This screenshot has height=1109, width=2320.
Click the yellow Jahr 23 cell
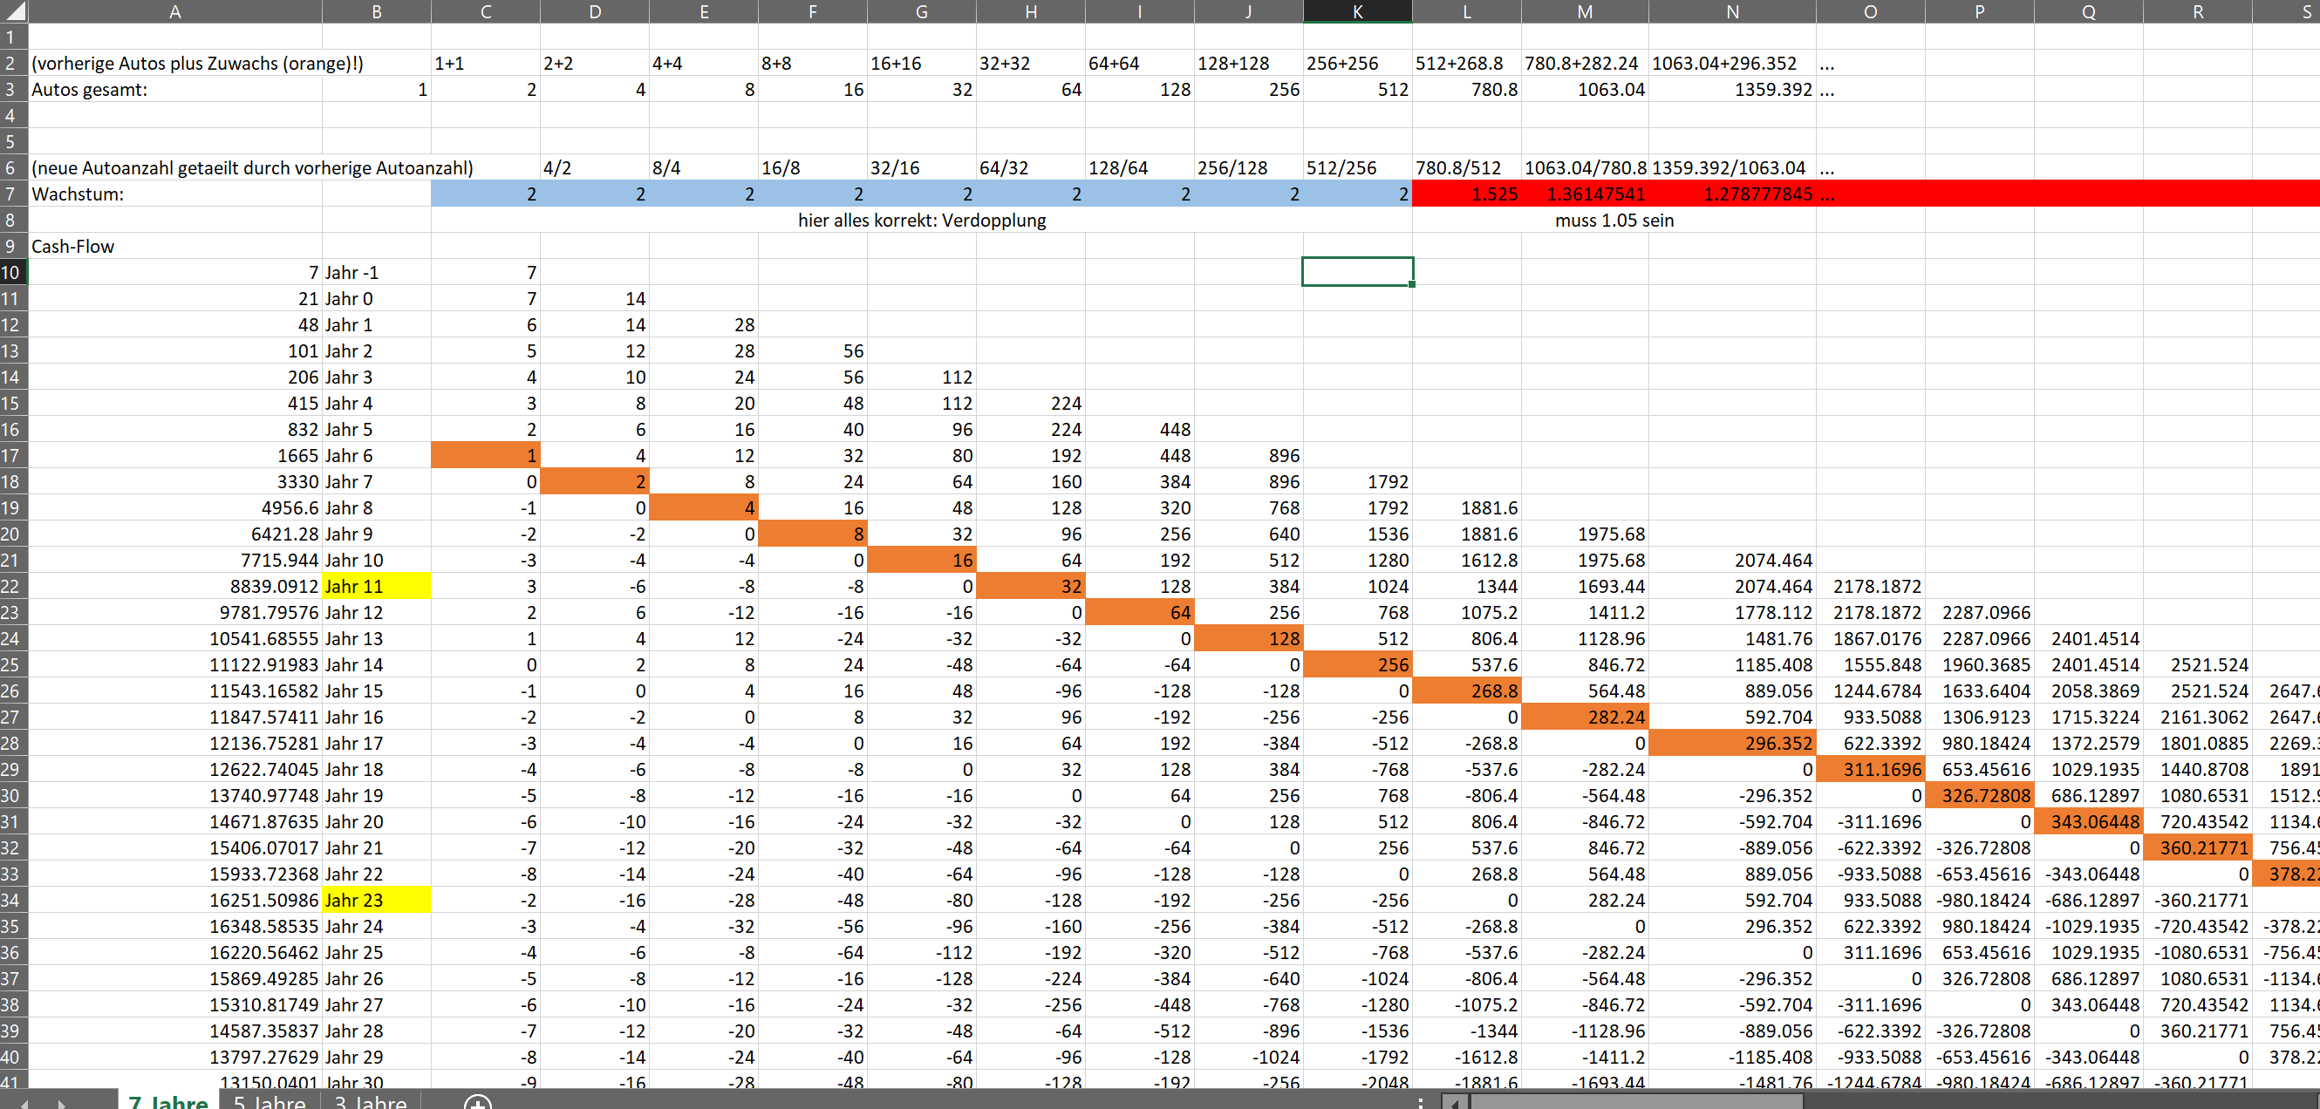pos(376,899)
